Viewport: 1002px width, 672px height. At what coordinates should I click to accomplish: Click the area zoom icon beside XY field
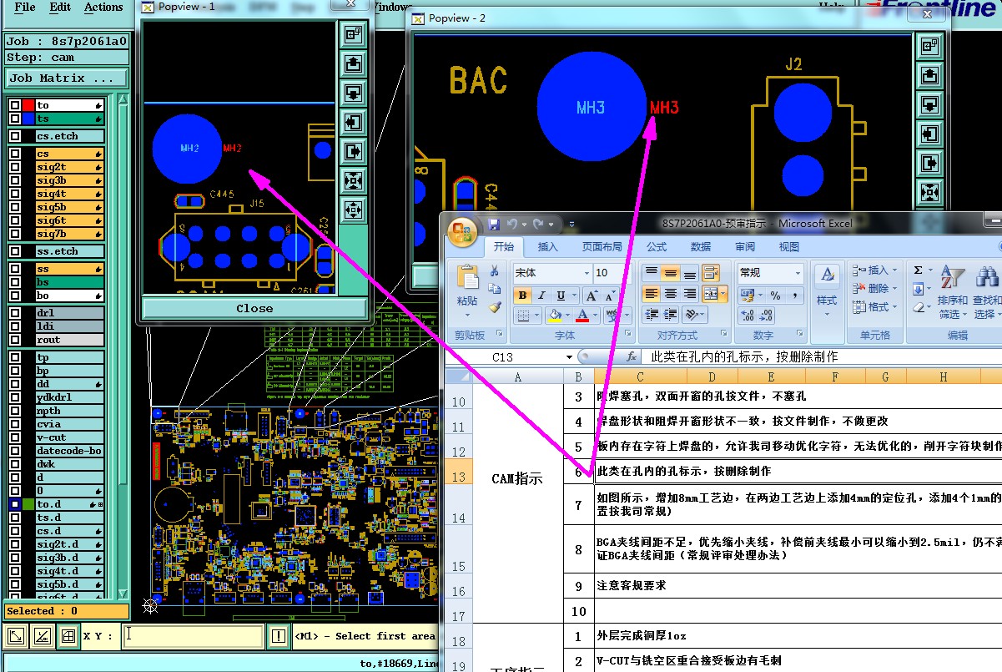(x=17, y=636)
